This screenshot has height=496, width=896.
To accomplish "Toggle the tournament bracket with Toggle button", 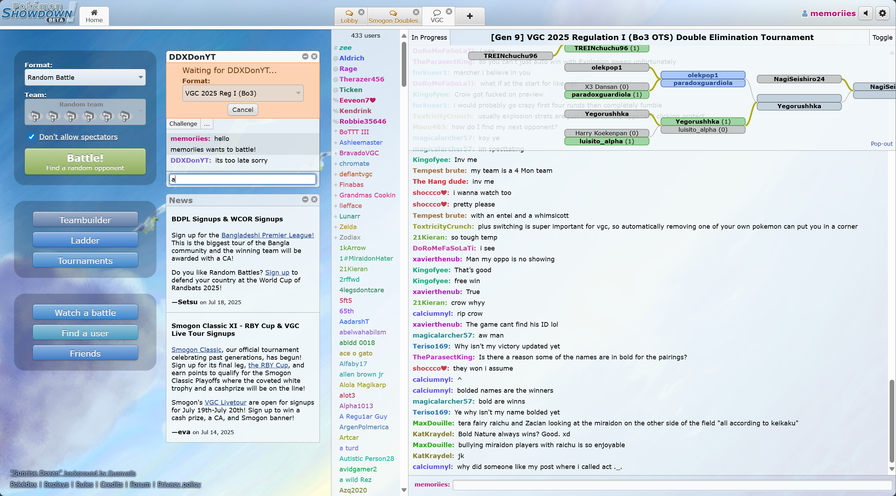I will click(882, 37).
